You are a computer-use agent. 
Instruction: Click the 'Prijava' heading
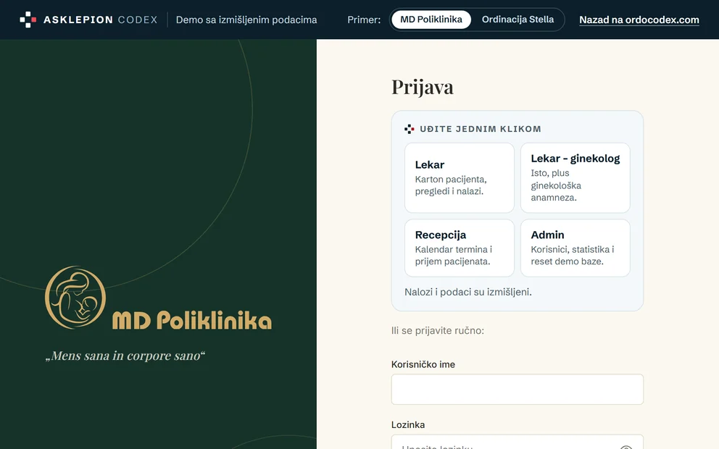[423, 87]
